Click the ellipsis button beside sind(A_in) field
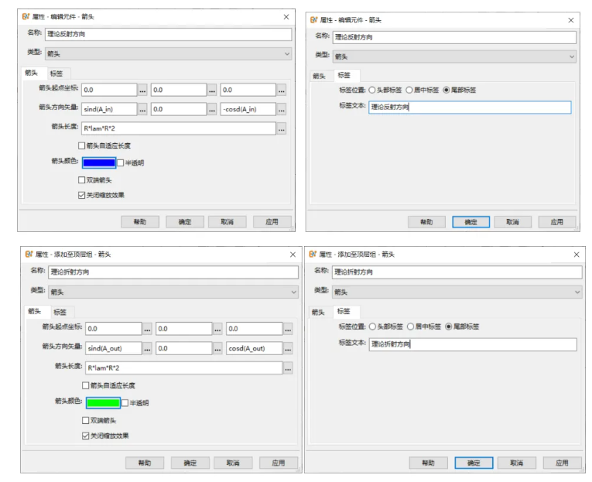 pos(143,109)
